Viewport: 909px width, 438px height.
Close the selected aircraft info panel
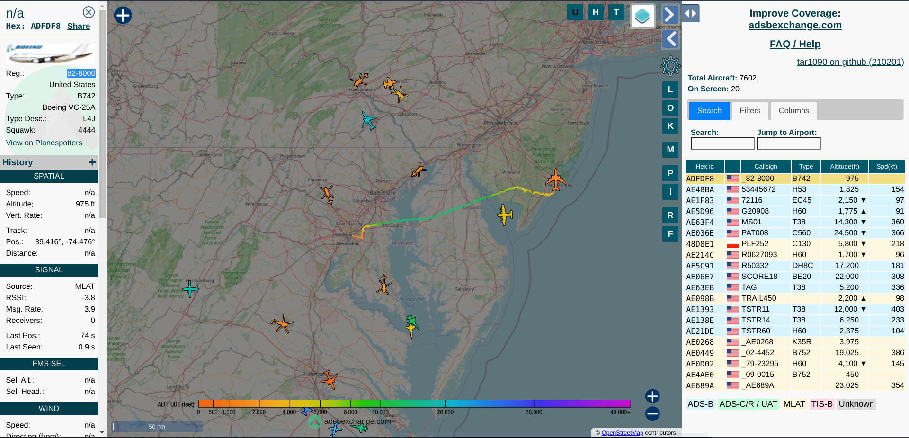tap(89, 12)
